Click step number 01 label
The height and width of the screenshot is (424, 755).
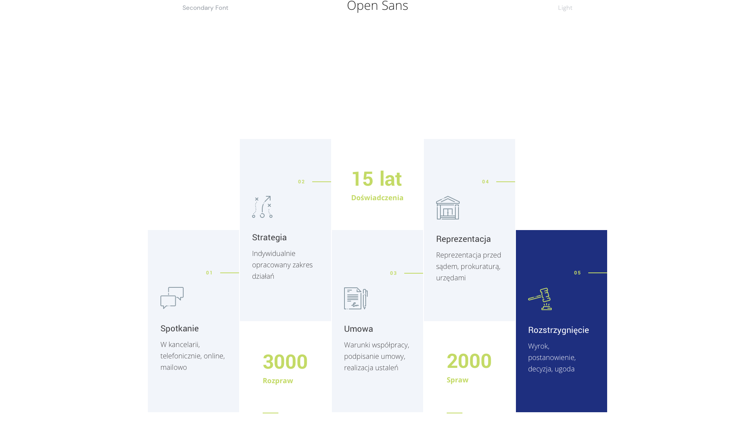[209, 273]
